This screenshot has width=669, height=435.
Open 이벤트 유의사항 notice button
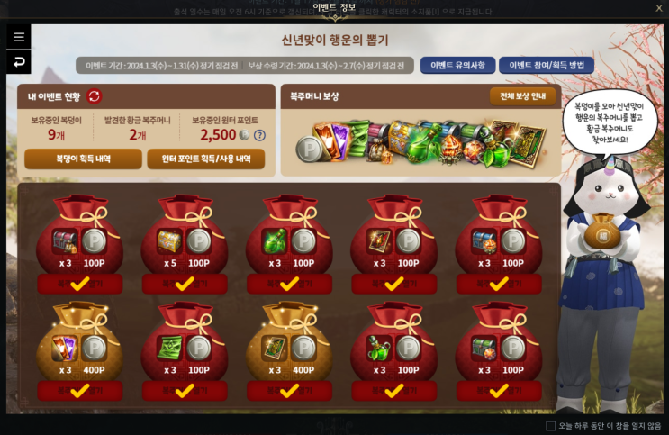click(x=457, y=66)
